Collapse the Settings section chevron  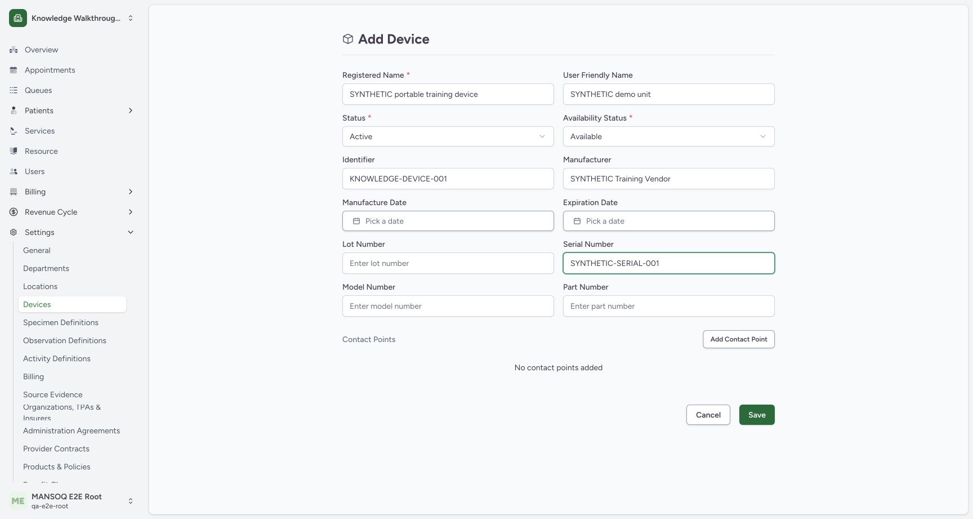pos(131,232)
